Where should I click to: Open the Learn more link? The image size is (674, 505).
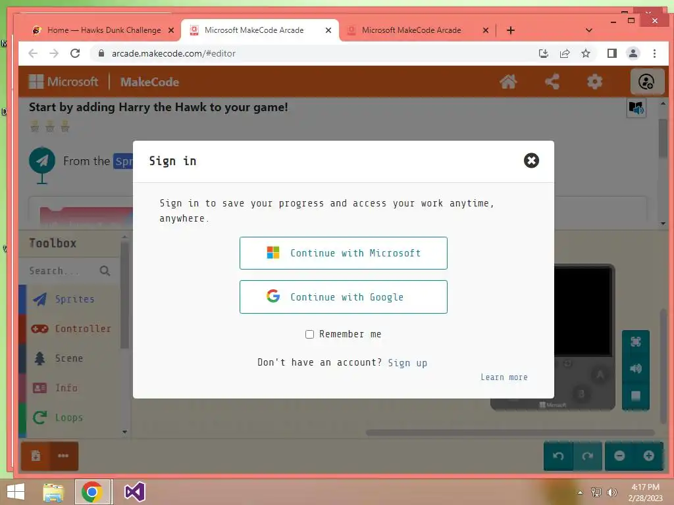(x=504, y=377)
